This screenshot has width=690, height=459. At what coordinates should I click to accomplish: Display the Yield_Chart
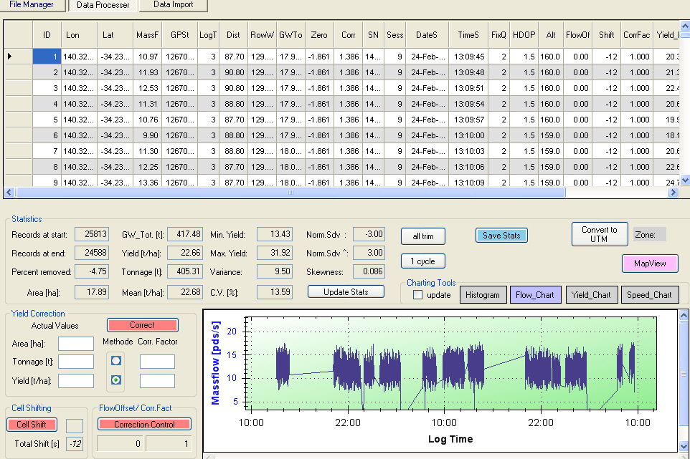pos(592,295)
